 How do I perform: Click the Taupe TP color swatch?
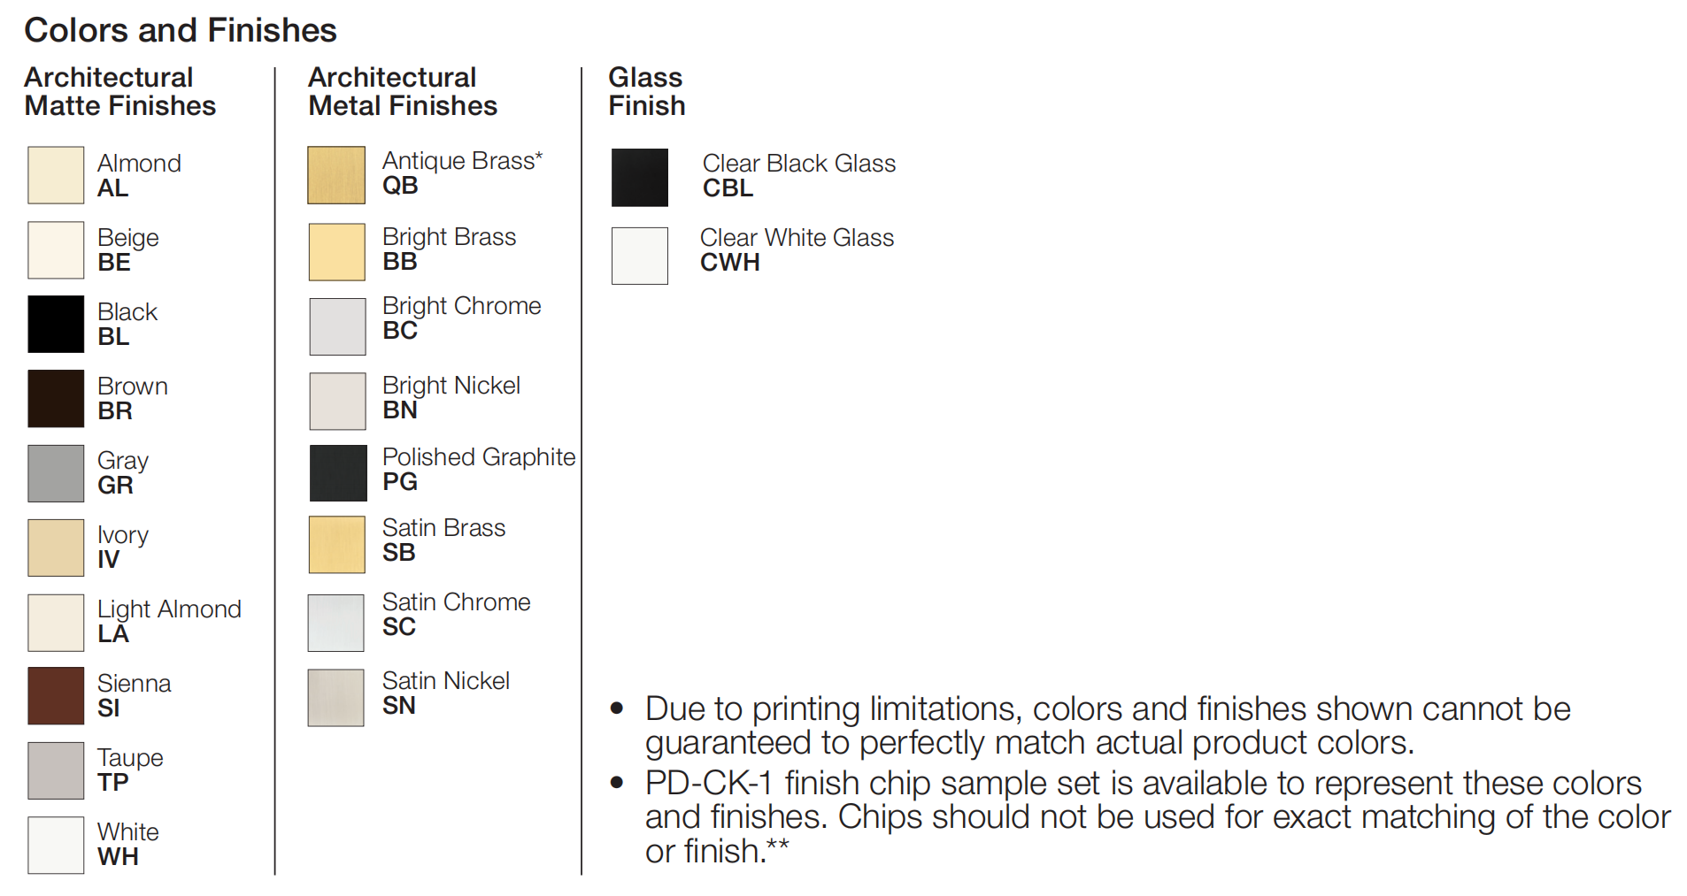point(56,770)
